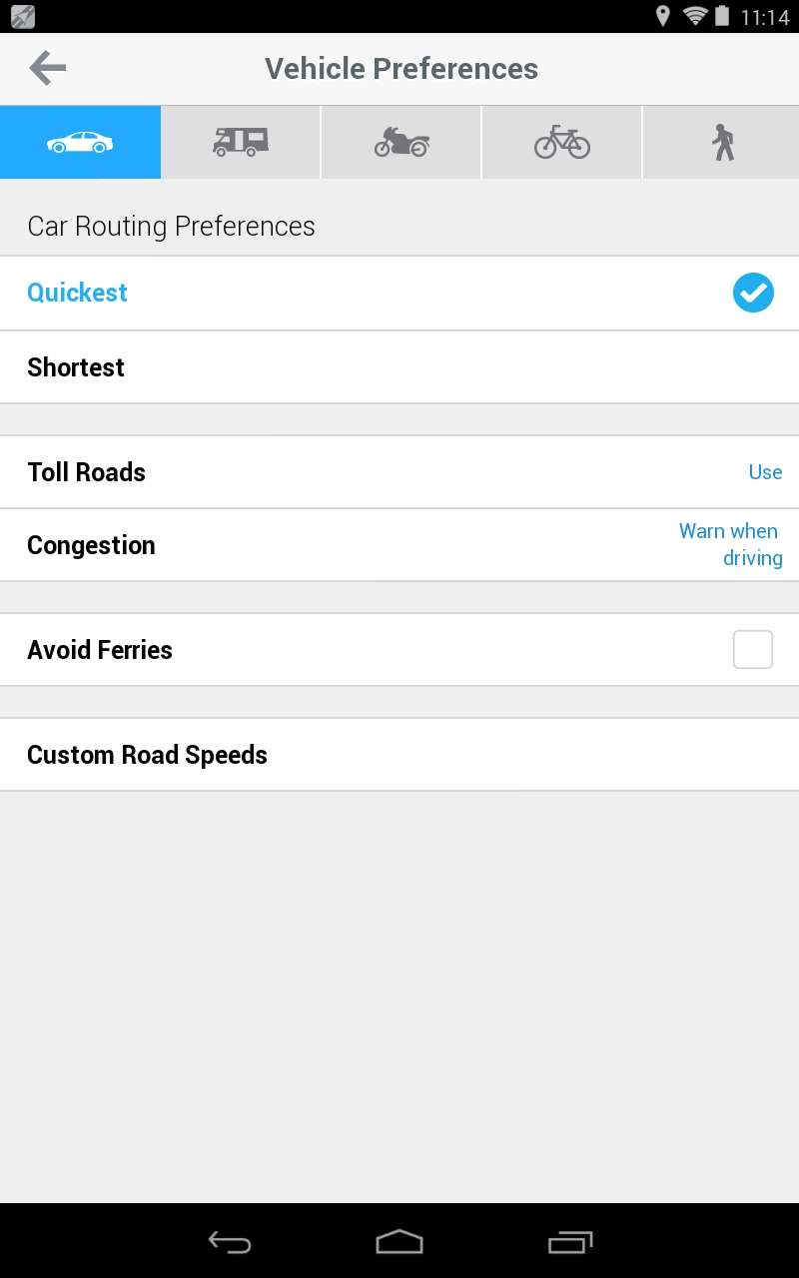This screenshot has width=799, height=1278.
Task: Open the Toll Roads setting
Action: 87,472
